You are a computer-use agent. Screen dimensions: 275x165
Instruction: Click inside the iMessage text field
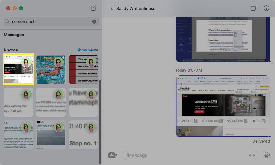tap(185, 155)
